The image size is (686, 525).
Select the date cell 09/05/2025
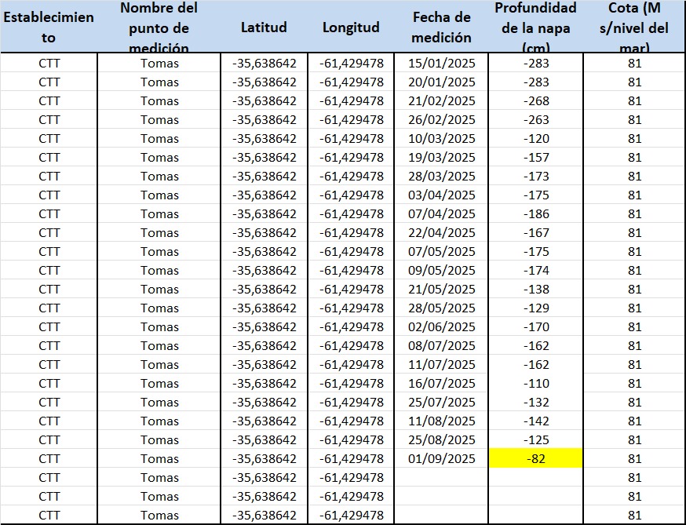(441, 271)
